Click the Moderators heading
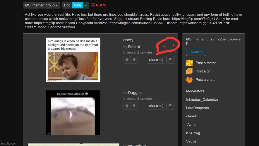259x146 pixels. click(x=195, y=91)
